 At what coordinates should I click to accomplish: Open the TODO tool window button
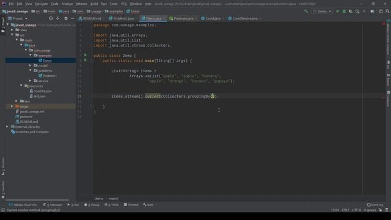[x=112, y=205]
